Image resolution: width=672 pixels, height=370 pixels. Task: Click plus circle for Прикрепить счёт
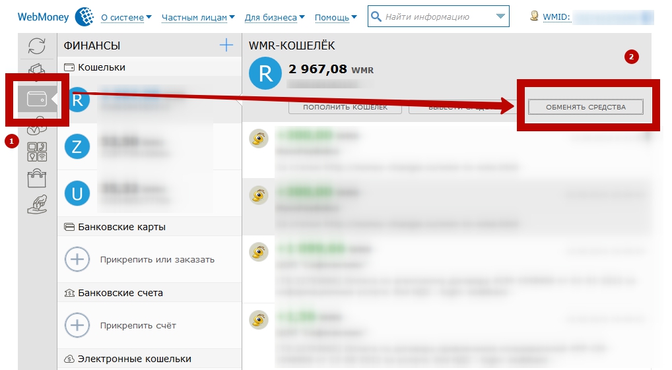[x=77, y=325]
